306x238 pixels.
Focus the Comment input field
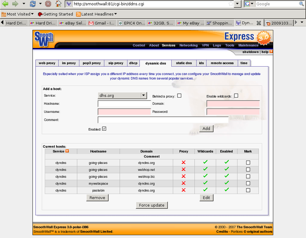coord(163,120)
